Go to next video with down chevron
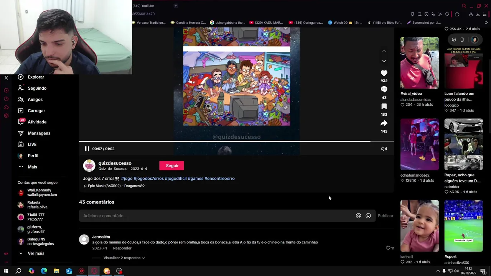This screenshot has height=276, width=491. [384, 61]
